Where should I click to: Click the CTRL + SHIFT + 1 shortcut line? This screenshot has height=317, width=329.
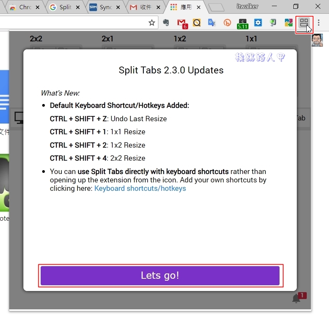point(97,132)
